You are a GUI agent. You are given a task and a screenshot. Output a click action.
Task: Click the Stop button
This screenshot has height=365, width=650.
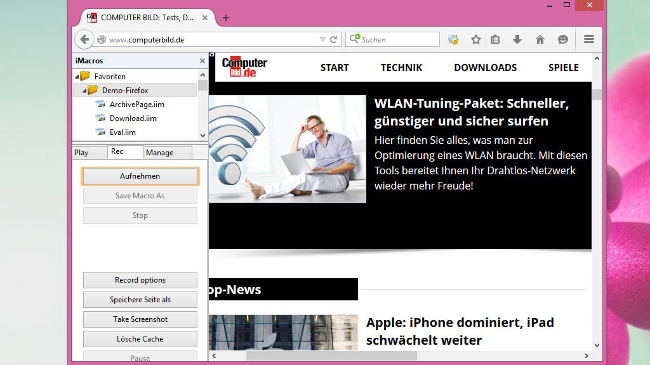(x=140, y=215)
